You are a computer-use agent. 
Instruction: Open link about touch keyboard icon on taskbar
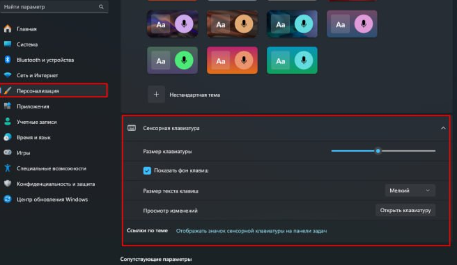(x=251, y=231)
